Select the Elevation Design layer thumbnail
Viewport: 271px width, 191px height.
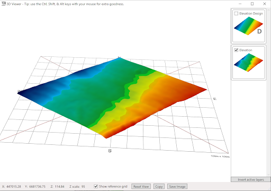(248, 26)
